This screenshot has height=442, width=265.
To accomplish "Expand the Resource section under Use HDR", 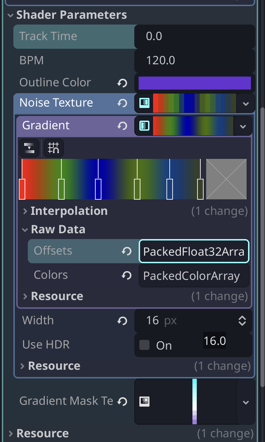I will (x=22, y=366).
